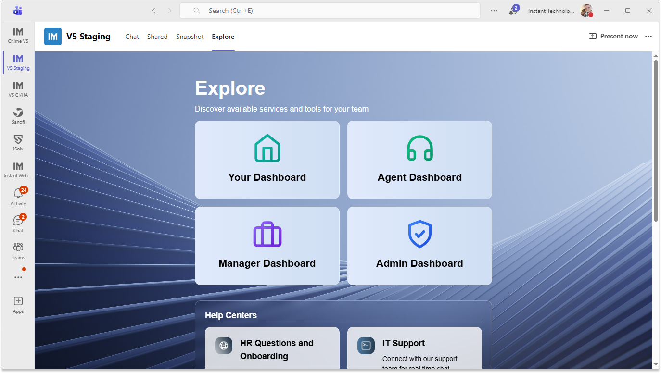Open the user profile avatar
The image size is (661, 373).
point(586,11)
